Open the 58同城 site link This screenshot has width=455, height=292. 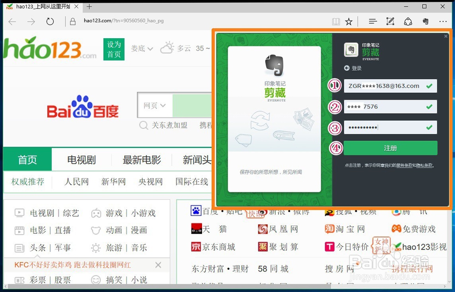point(273,269)
